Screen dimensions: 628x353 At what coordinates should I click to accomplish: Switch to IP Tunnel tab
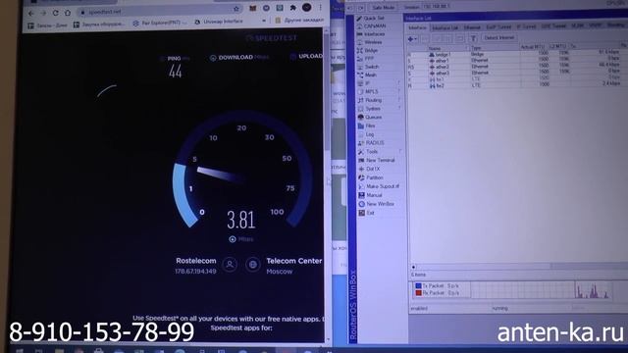(x=526, y=26)
